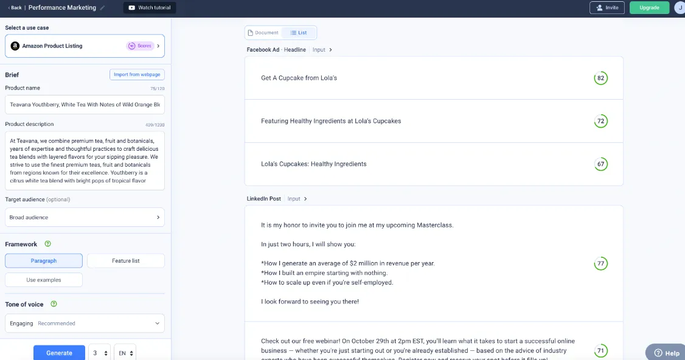This screenshot has height=360, width=685.
Task: Open the Watch tutorial video button
Action: [x=150, y=7]
